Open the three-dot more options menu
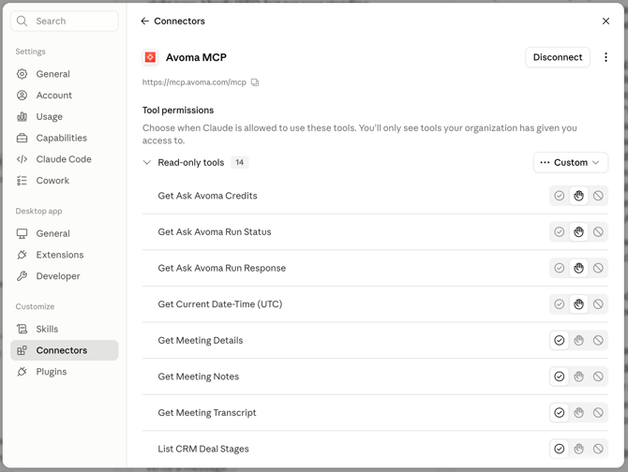Viewport: 628px width, 472px height. (x=606, y=57)
